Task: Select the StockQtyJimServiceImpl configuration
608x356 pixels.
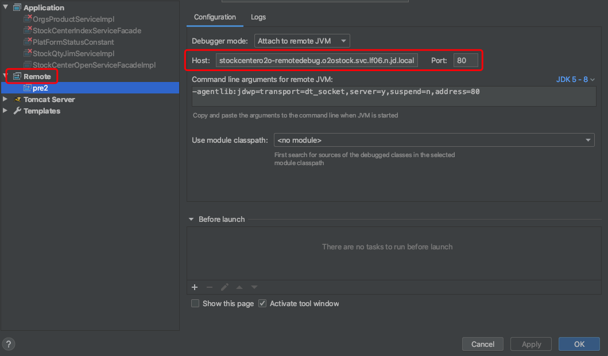Action: point(73,53)
